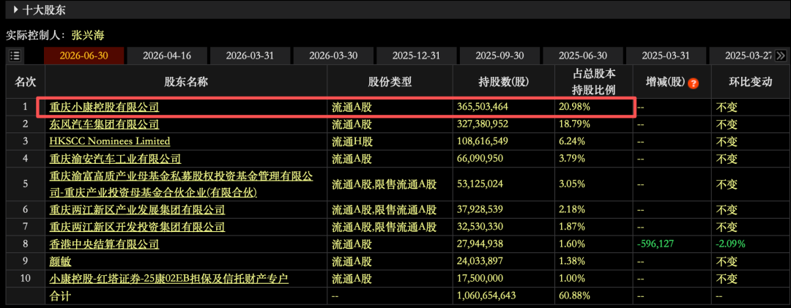The height and width of the screenshot is (308, 791).
Task: Open the date list menu icon
Action: pos(15,56)
